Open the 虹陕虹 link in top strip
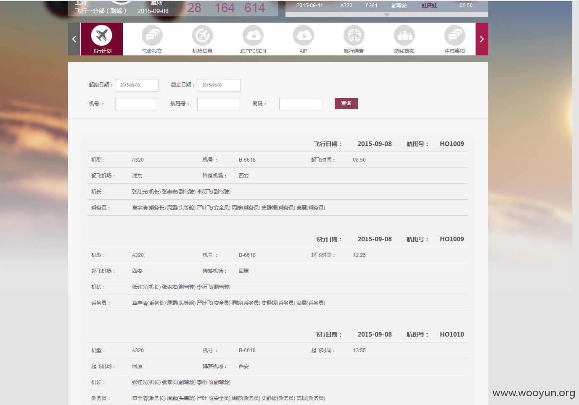The image size is (579, 405). [x=429, y=5]
